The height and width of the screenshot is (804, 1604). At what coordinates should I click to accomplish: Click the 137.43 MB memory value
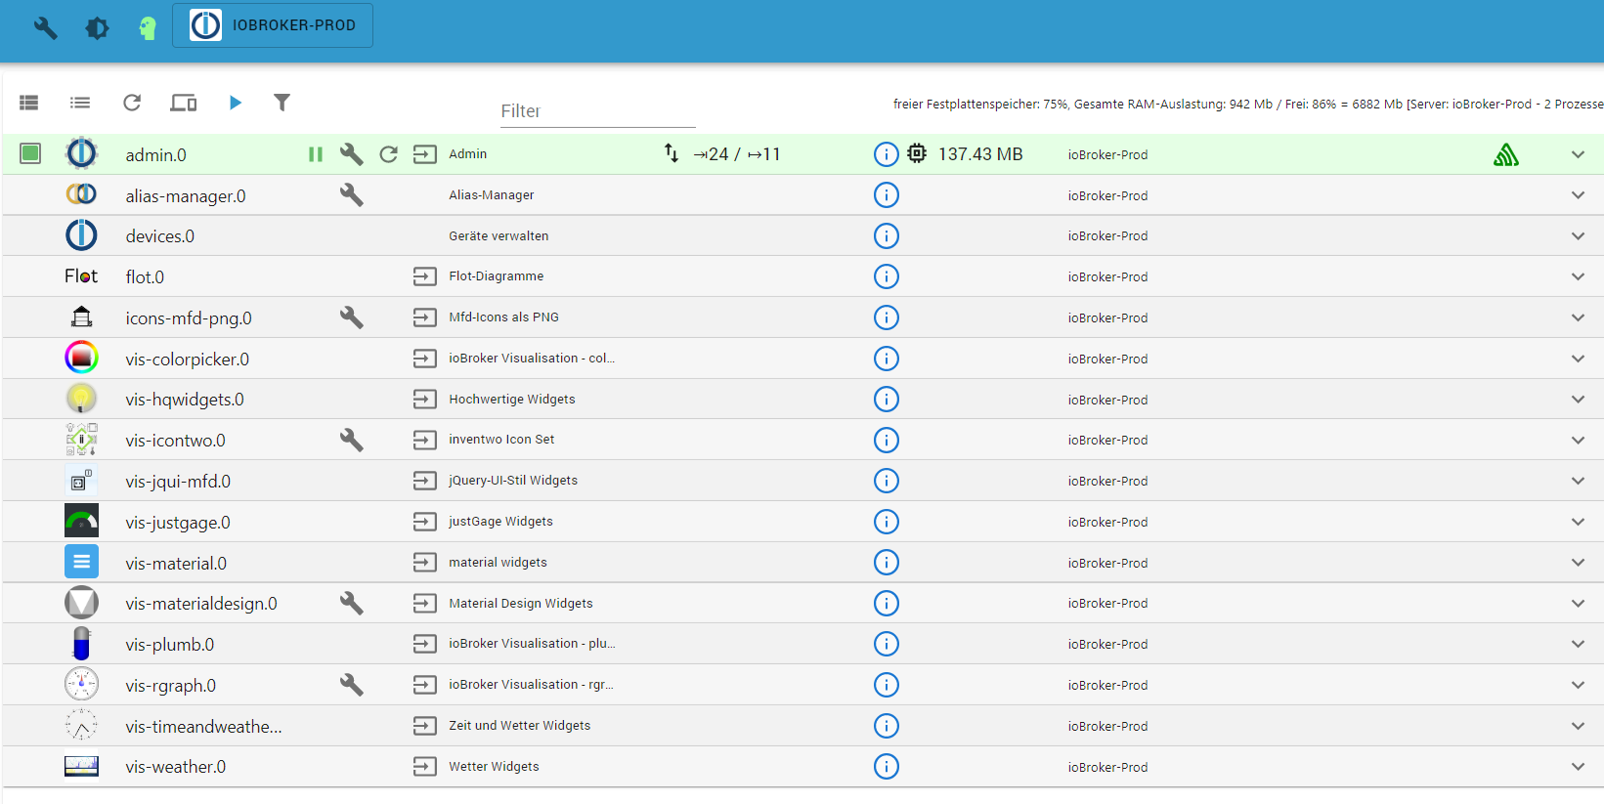coord(980,154)
